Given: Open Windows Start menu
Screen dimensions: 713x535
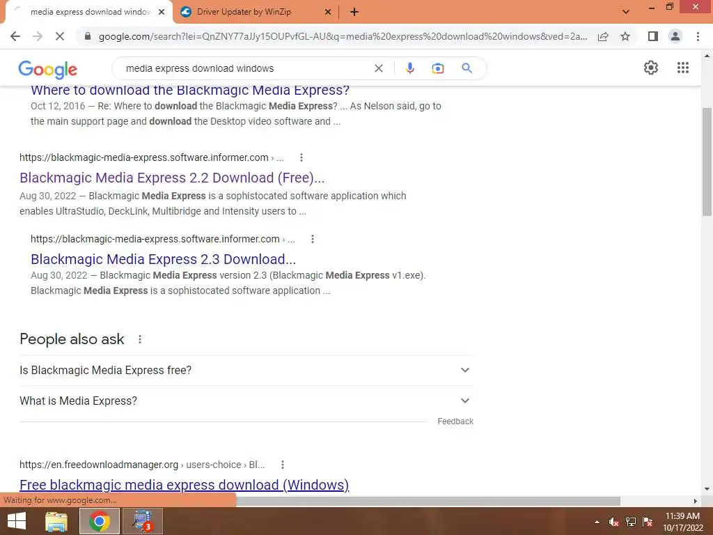Looking at the screenshot, I should 17,521.
